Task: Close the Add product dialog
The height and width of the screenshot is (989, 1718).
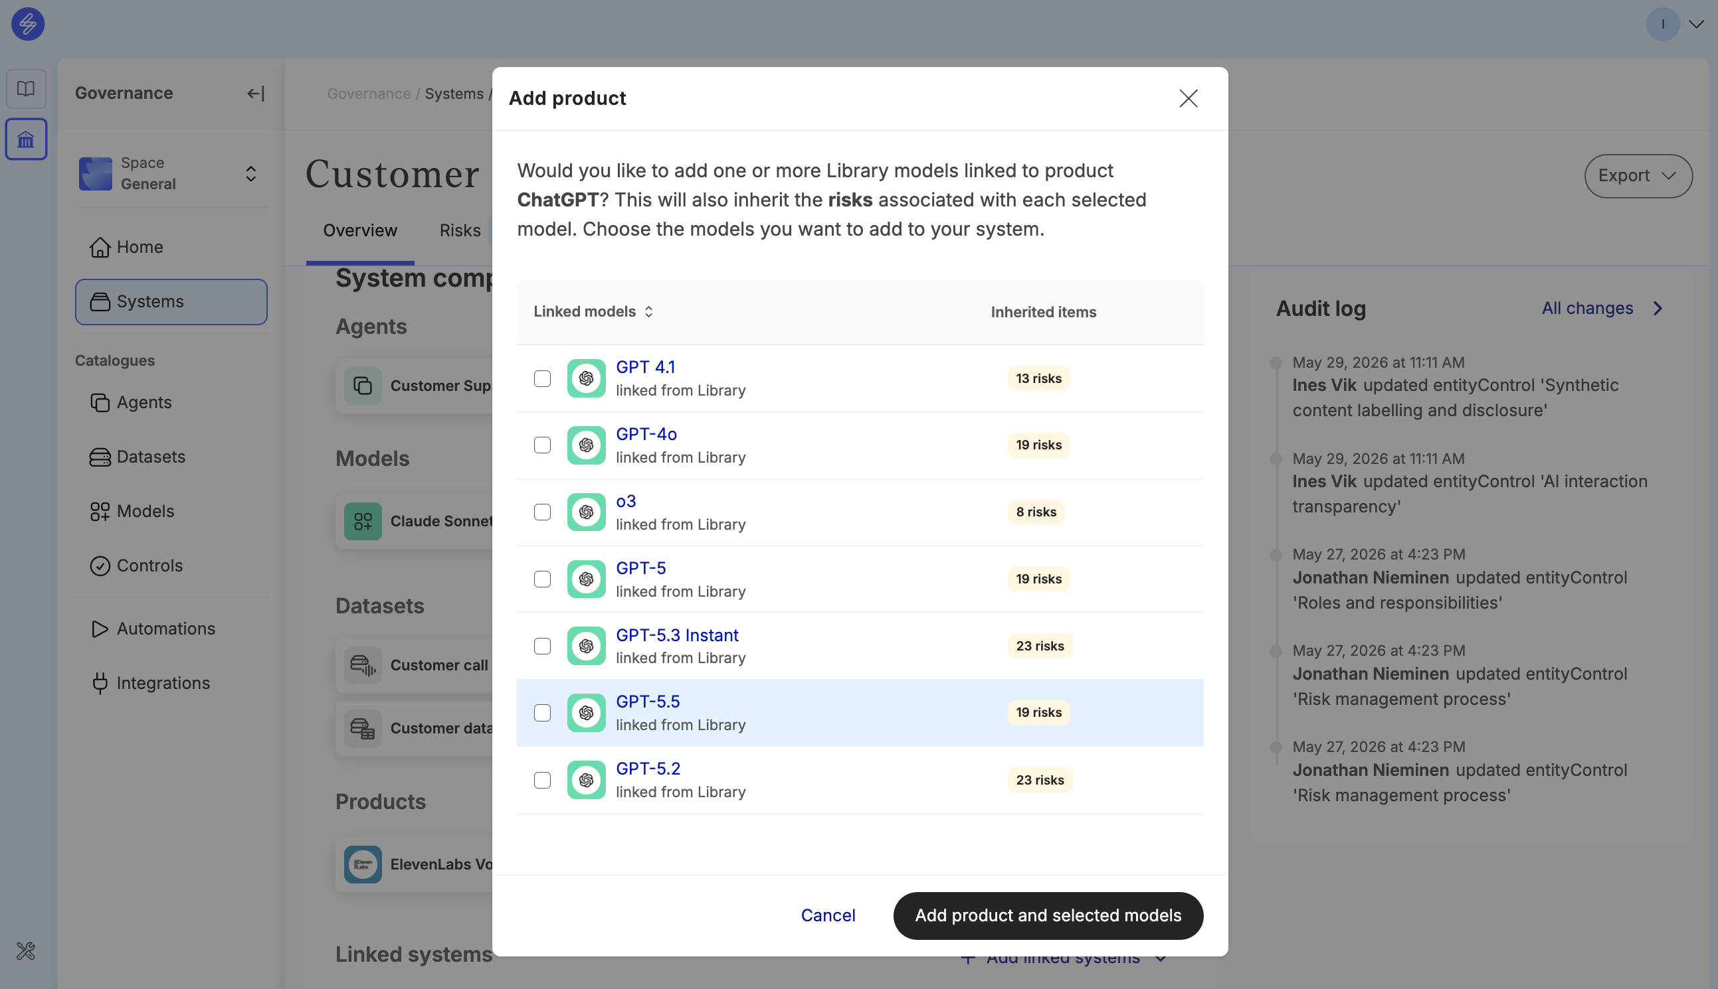Action: pyautogui.click(x=1188, y=98)
